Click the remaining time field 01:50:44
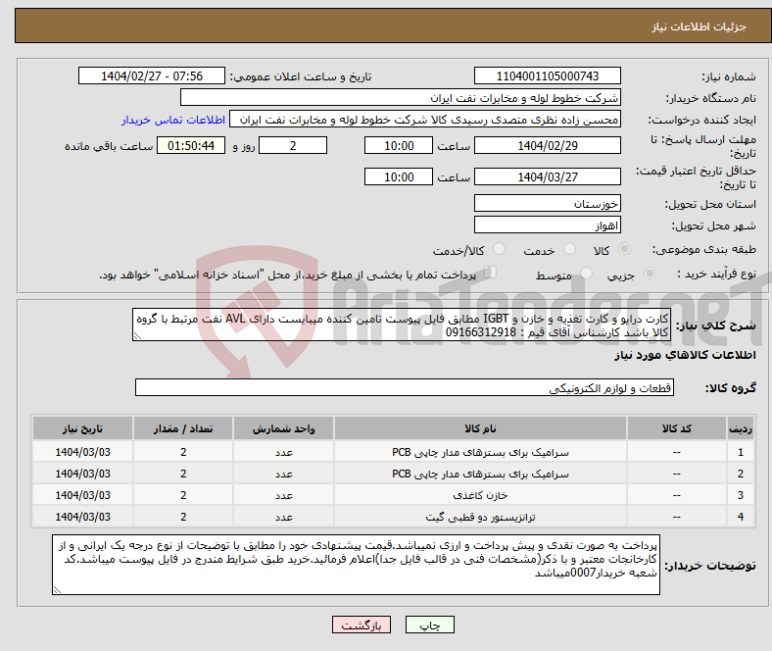The width and height of the screenshot is (772, 651). pos(191,145)
